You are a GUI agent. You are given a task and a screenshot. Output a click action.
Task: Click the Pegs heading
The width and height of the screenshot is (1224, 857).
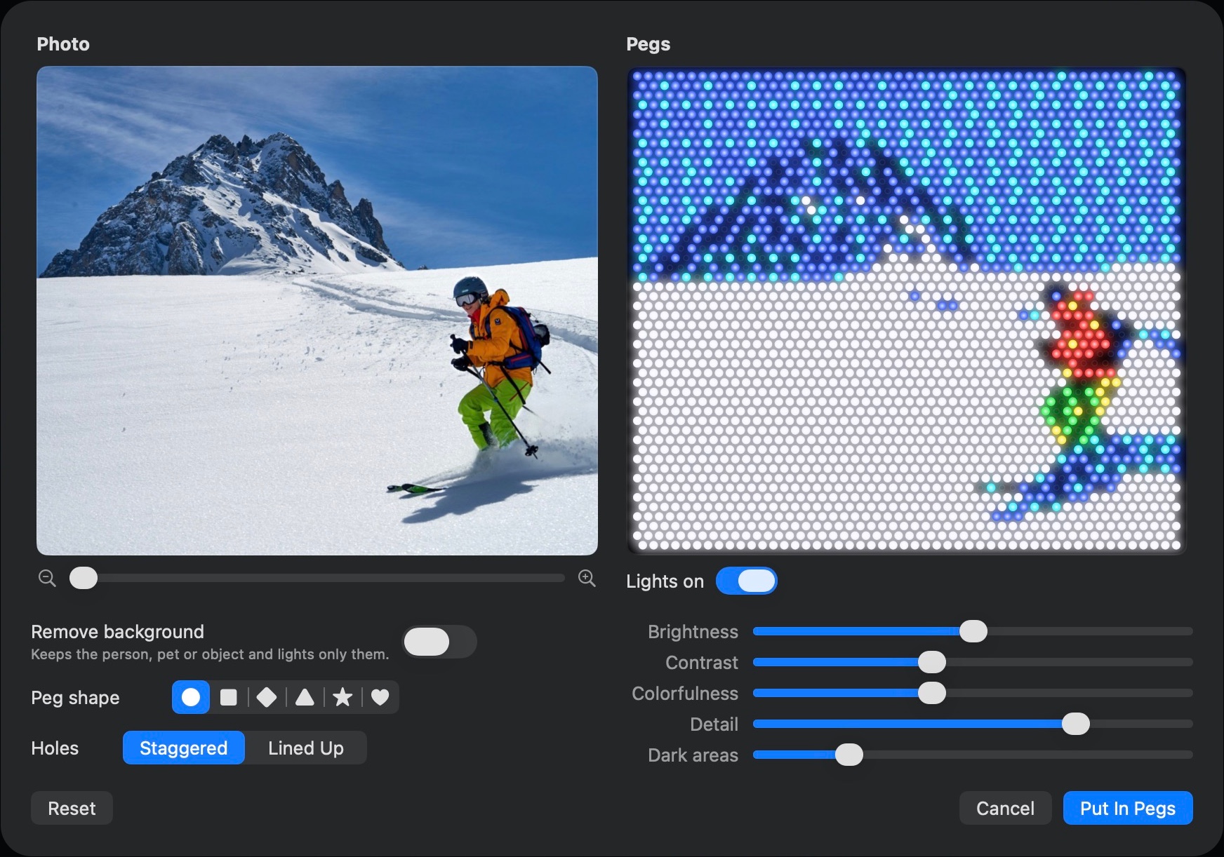[x=648, y=44]
